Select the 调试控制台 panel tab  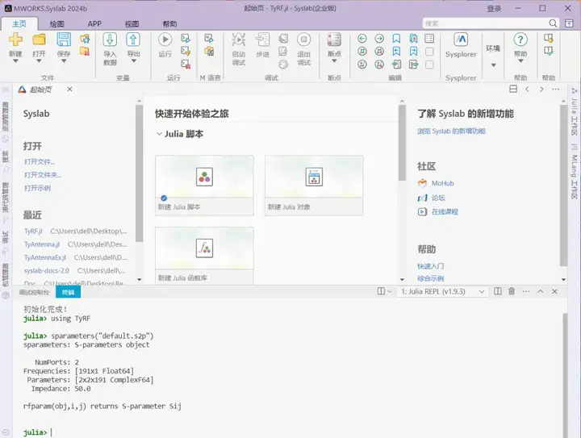(34, 292)
